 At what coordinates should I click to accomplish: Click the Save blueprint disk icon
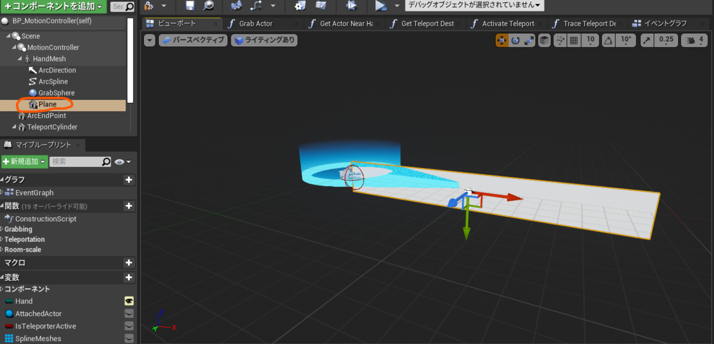tap(190, 6)
